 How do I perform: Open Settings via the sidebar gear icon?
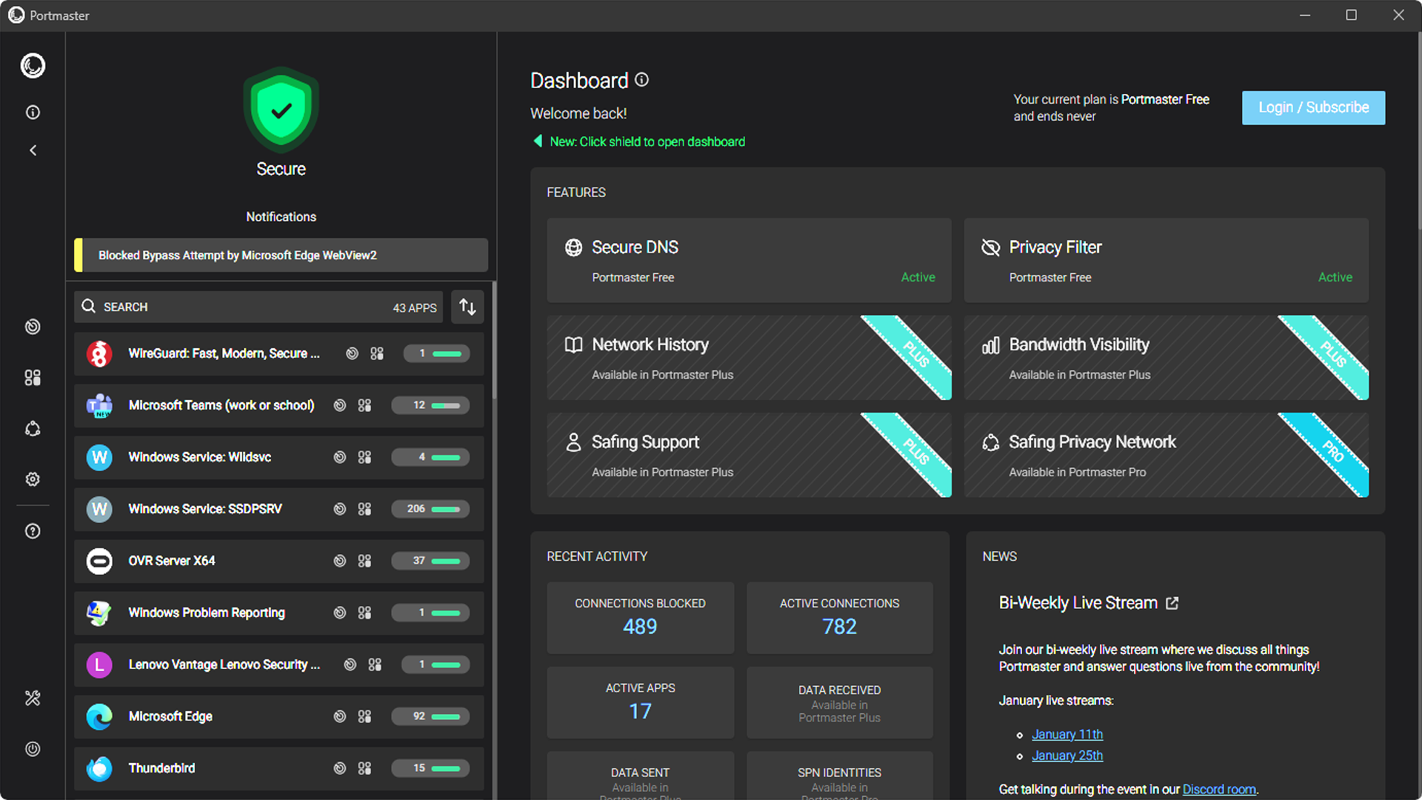coord(33,479)
